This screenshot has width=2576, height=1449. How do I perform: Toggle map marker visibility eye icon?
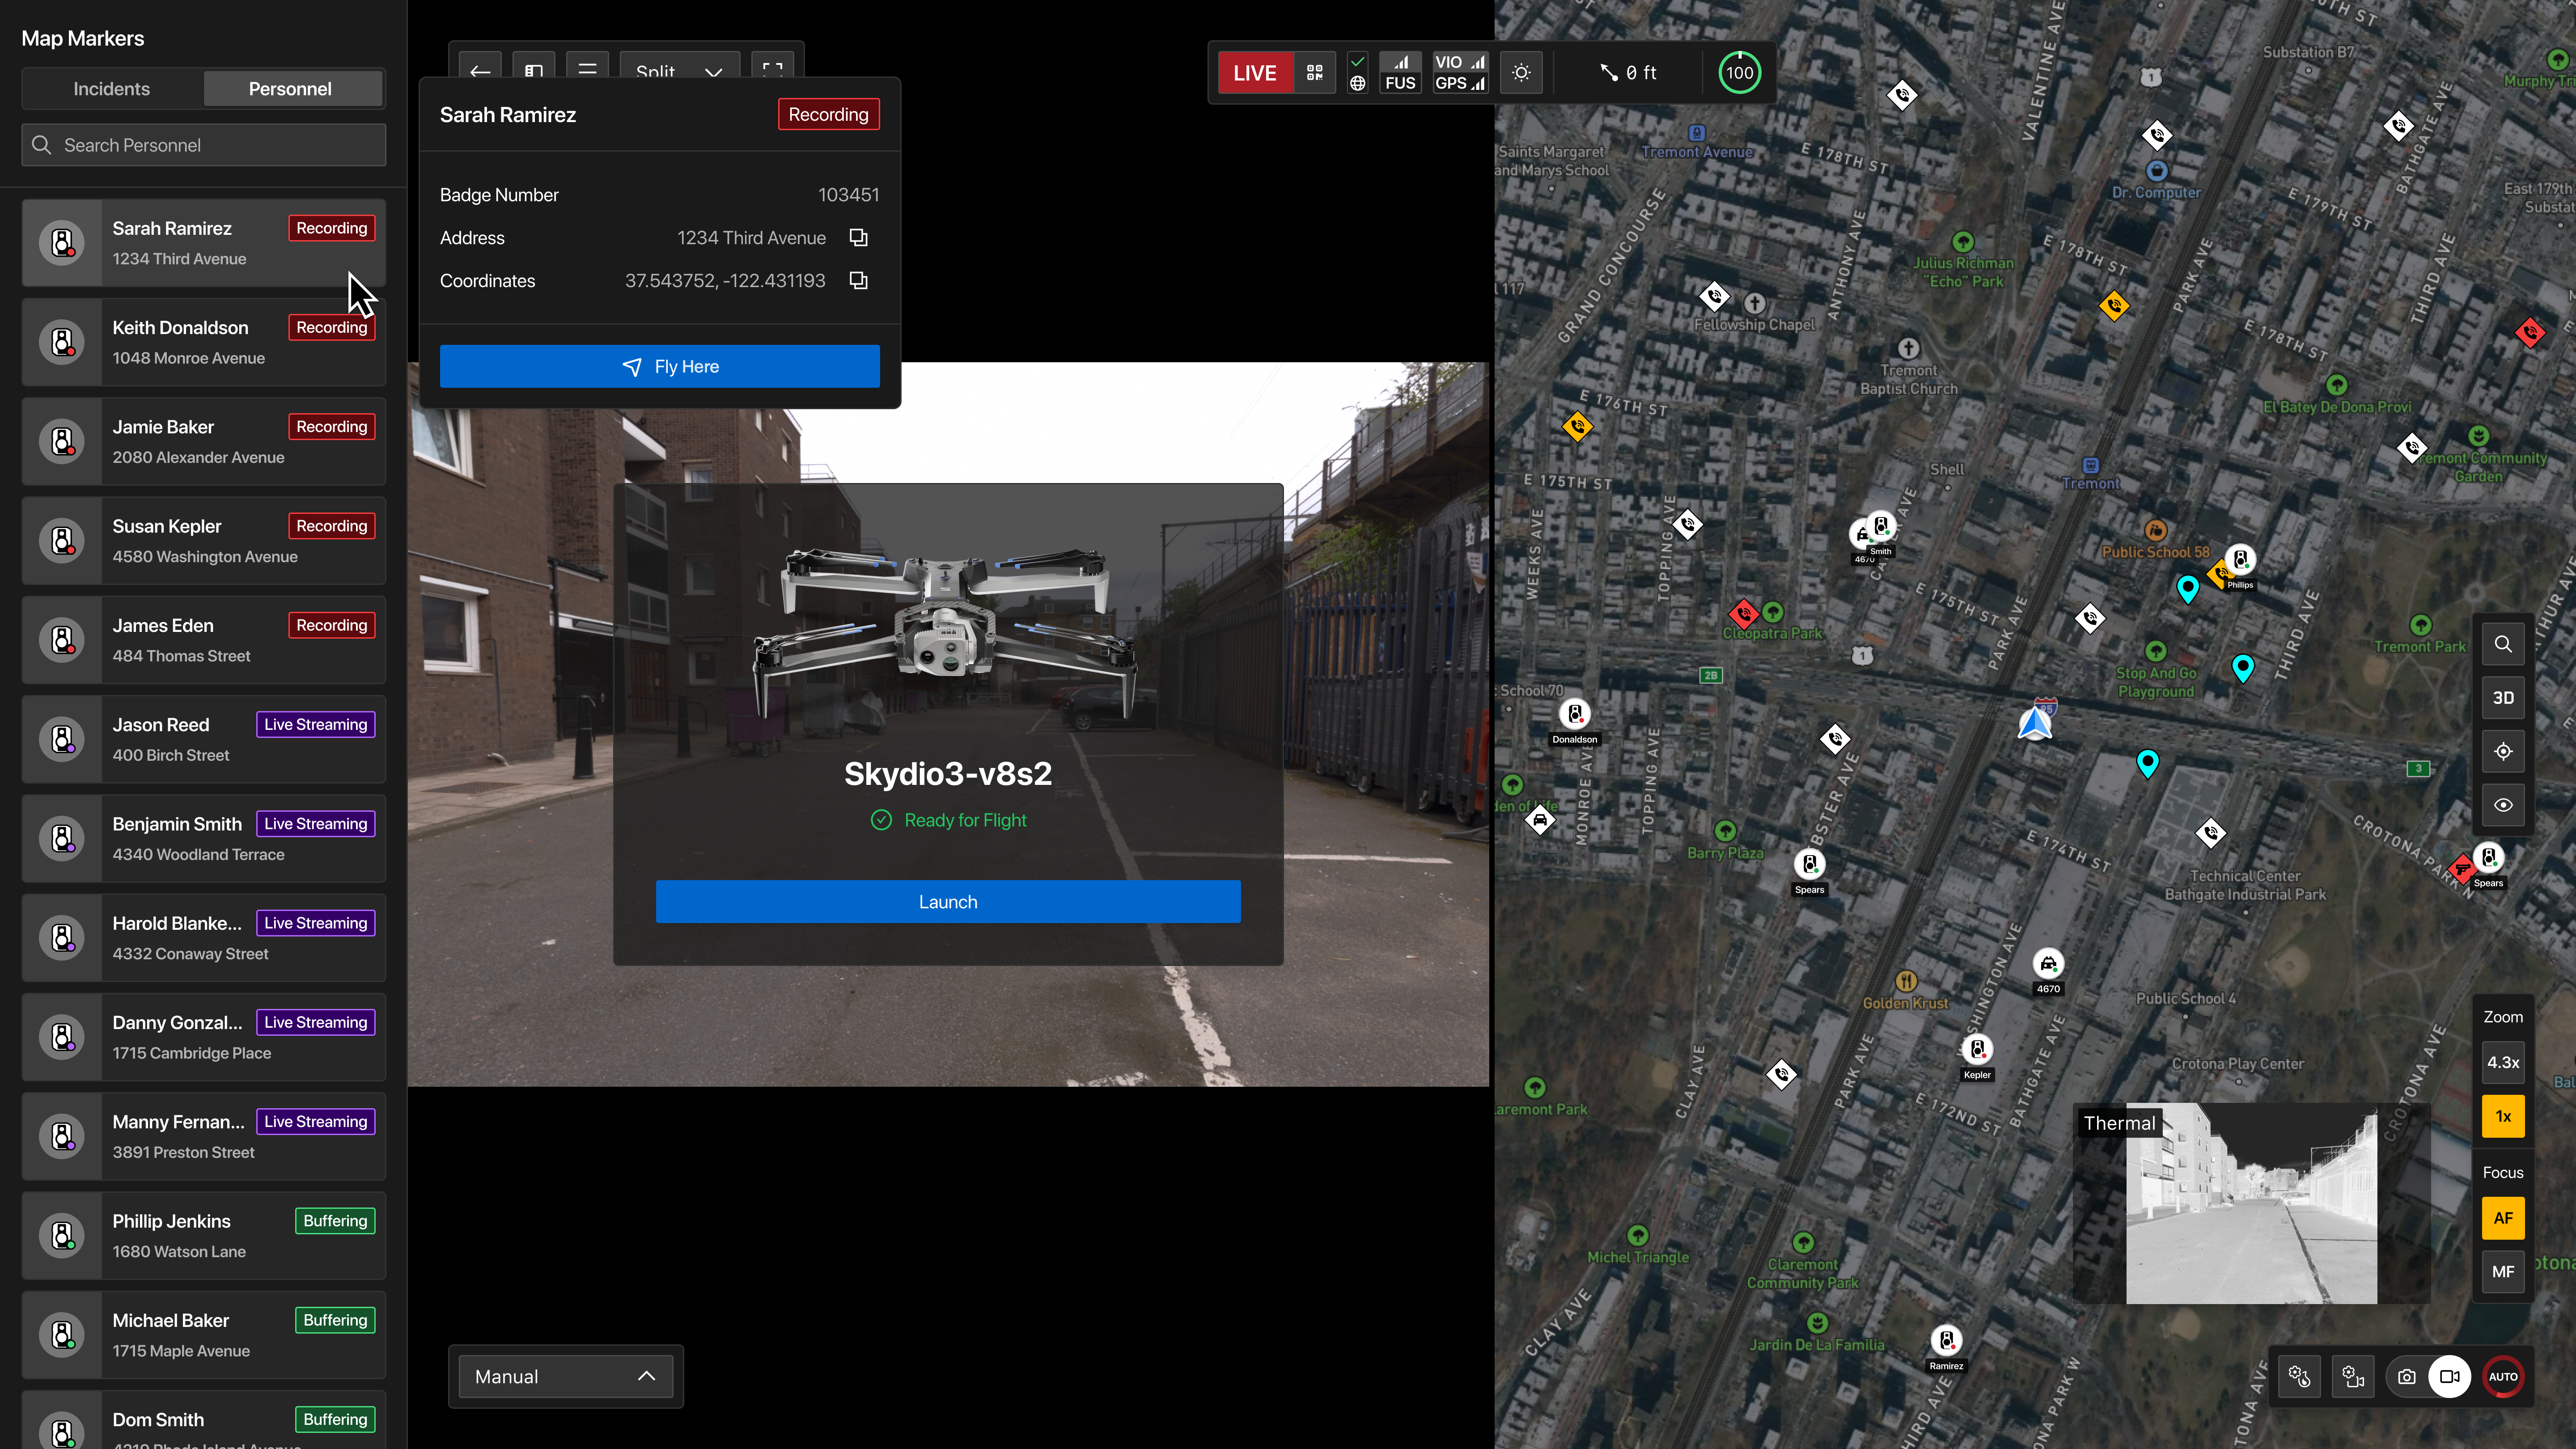coord(2503,805)
